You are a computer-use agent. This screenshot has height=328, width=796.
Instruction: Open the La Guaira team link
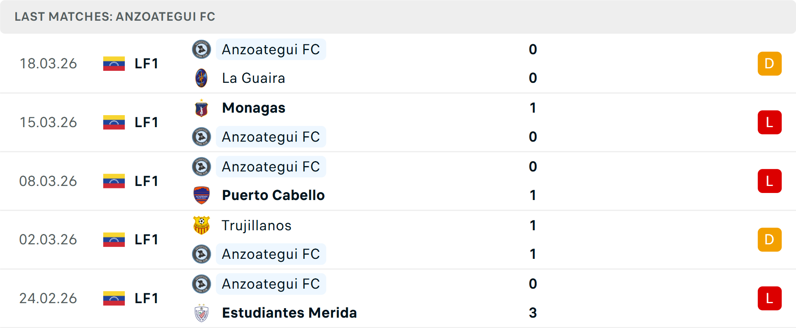pos(254,78)
